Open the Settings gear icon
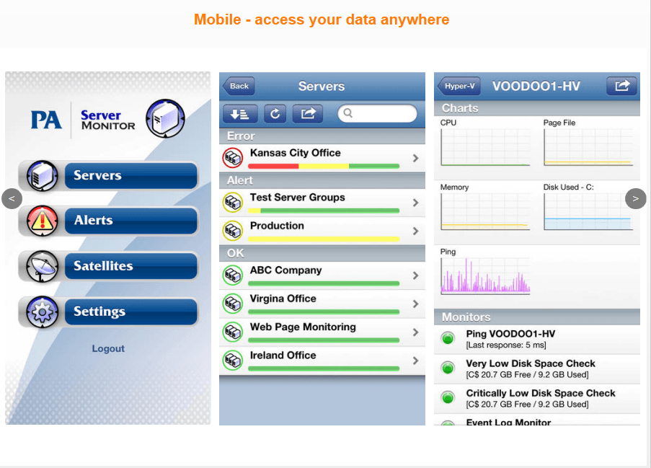 (43, 312)
